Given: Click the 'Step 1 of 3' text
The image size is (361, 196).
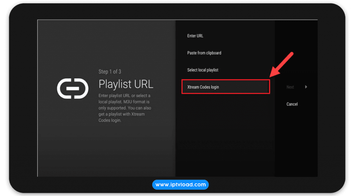Looking at the screenshot, I should [x=110, y=72].
